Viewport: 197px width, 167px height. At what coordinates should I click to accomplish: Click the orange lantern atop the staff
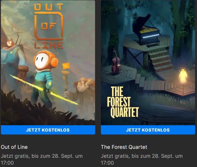click(x=66, y=66)
